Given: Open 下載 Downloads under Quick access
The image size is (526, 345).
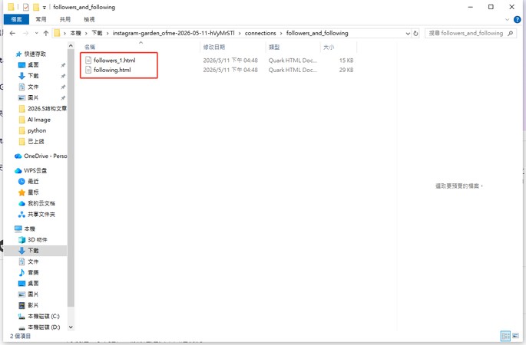Looking at the screenshot, I should [x=33, y=76].
